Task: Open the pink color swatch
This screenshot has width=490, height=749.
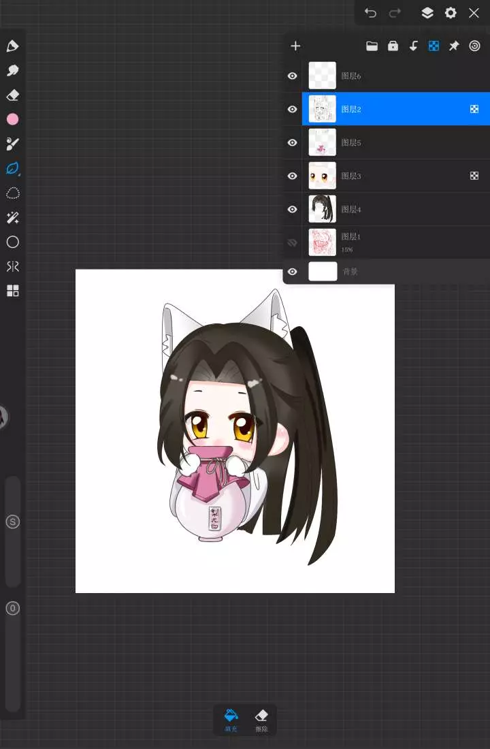Action: coord(13,119)
